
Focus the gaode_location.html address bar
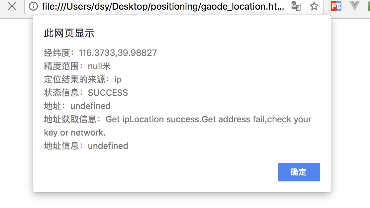pyautogui.click(x=163, y=6)
